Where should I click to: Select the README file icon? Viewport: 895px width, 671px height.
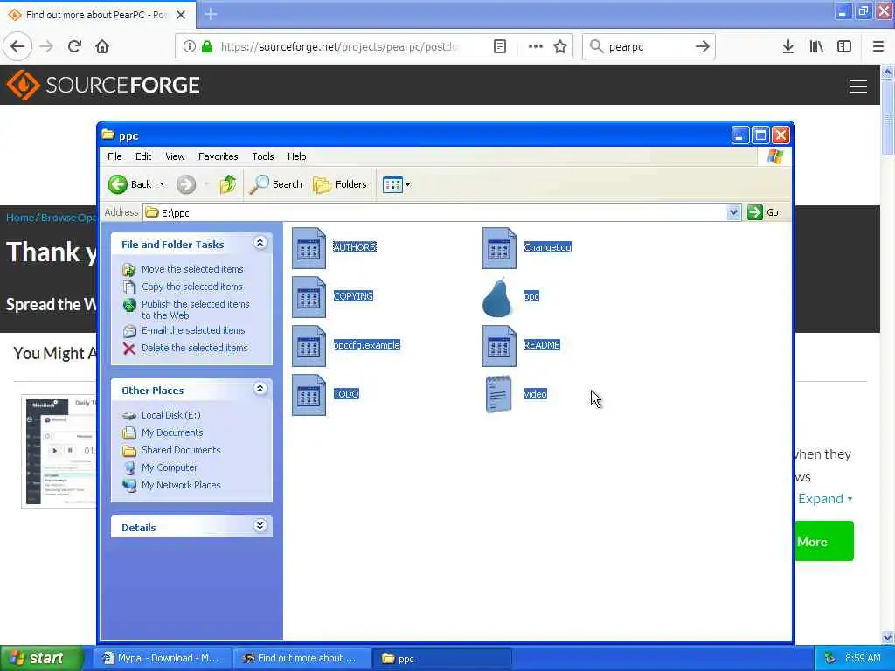tap(499, 346)
